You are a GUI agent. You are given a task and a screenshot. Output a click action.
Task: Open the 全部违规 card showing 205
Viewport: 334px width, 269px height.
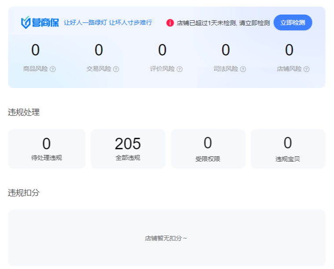click(x=128, y=149)
